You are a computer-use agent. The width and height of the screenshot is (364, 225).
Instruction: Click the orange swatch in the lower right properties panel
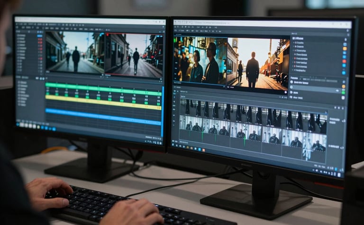[x=344, y=87]
